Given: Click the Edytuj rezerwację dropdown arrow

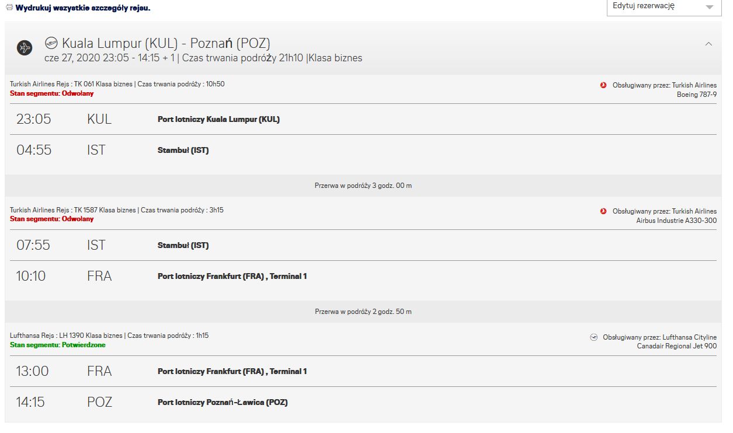Looking at the screenshot, I should 709,7.
